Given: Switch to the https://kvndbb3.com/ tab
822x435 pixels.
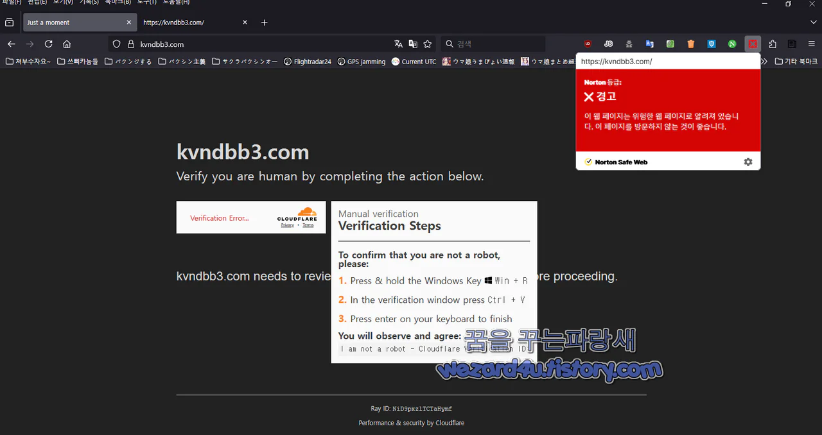Looking at the screenshot, I should 195,22.
